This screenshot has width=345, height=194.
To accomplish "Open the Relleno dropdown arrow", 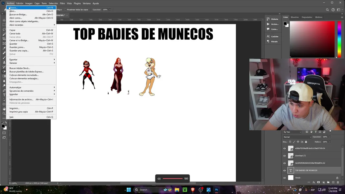I will tap(330, 142).
